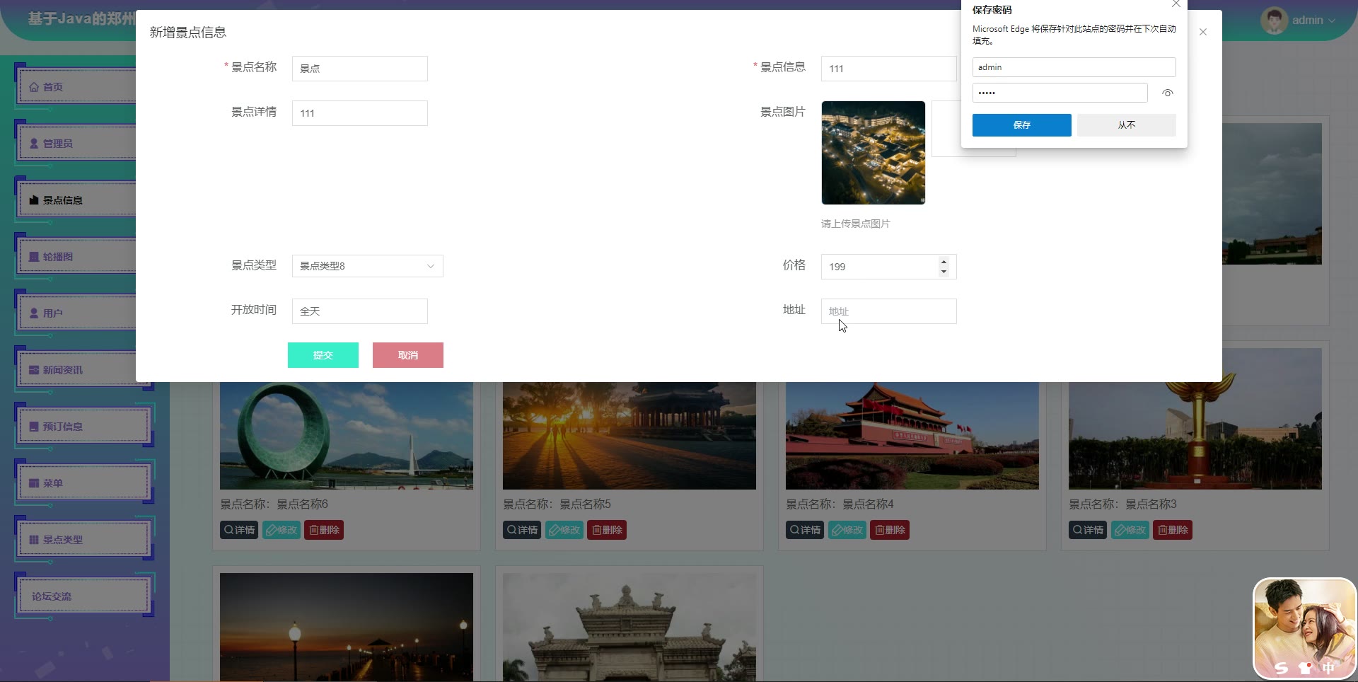Open the 景点类型 dropdown showing 景点类型8
The image size is (1358, 682).
(368, 266)
